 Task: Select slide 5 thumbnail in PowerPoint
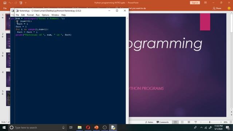(x=8, y=98)
